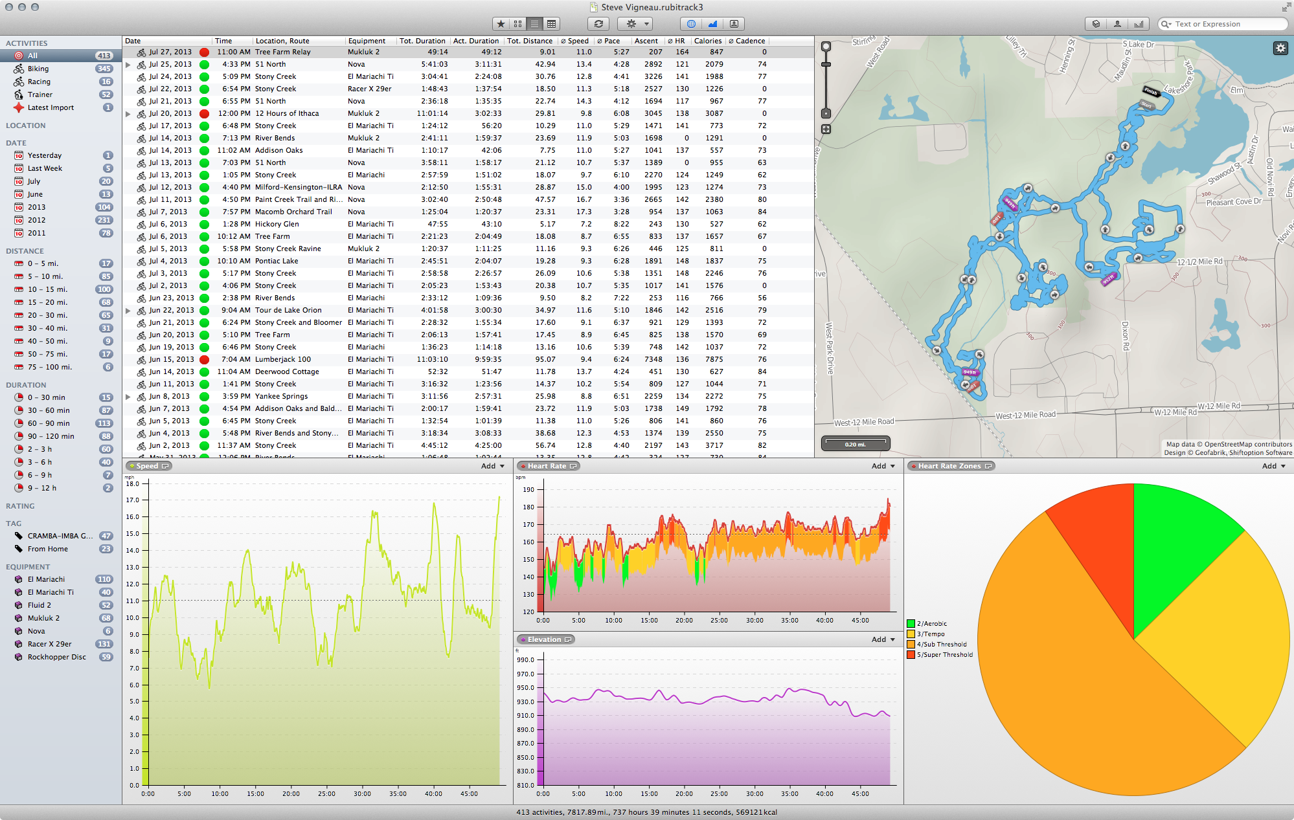Screen dimensions: 1294x820
Task: Open Latest Import smart folder
Action: [x=61, y=107]
